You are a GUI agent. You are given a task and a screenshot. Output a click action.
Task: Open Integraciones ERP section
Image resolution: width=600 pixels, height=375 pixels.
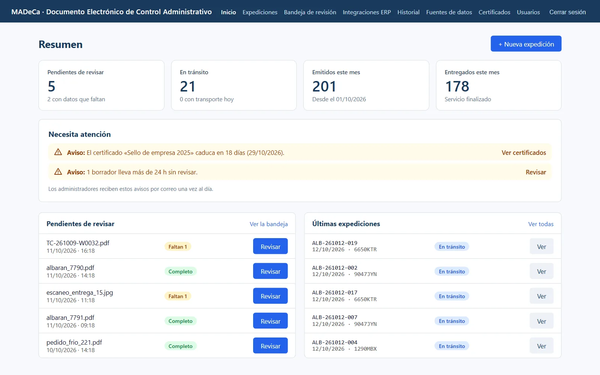pos(367,12)
